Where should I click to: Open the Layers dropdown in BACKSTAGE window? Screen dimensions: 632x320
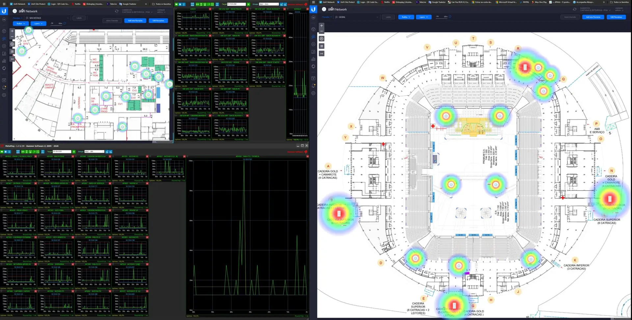[x=38, y=23]
